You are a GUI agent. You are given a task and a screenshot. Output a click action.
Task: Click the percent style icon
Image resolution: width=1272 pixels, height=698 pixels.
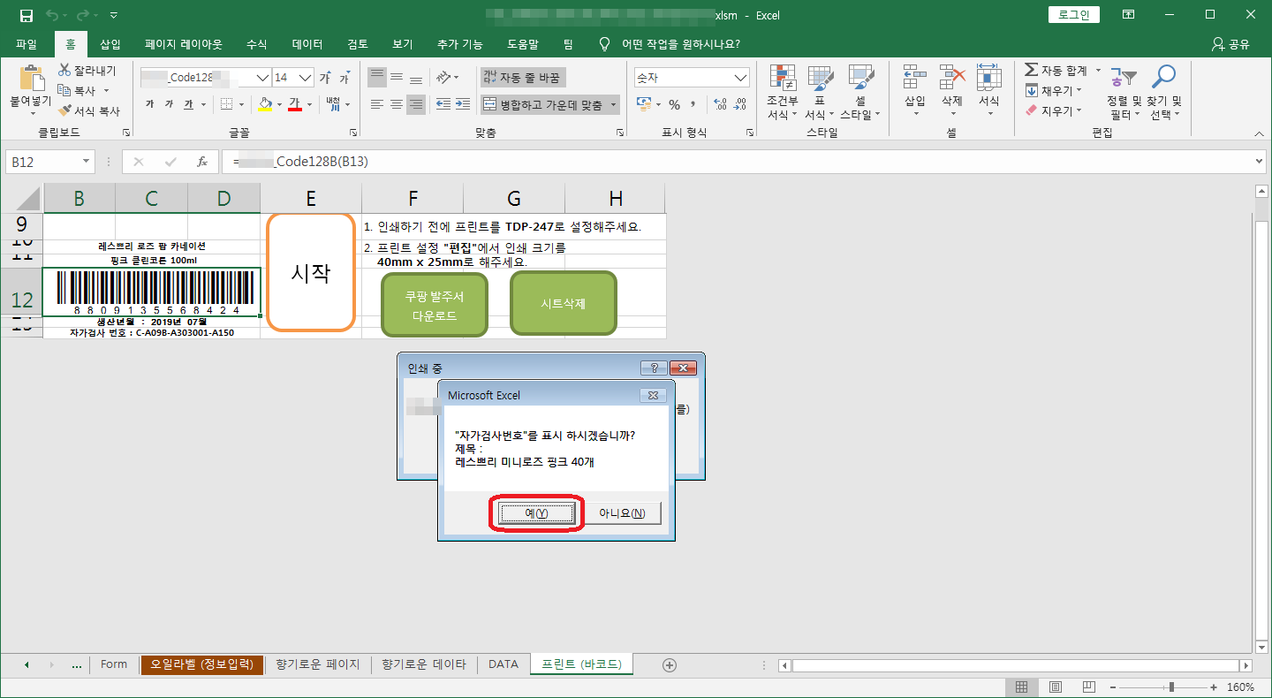coord(674,104)
